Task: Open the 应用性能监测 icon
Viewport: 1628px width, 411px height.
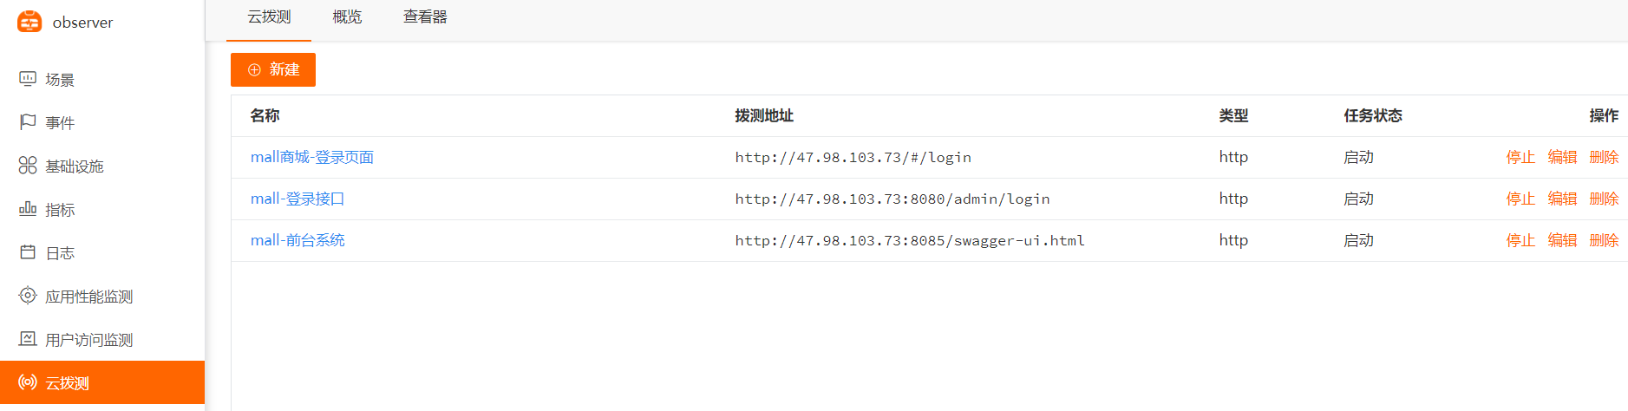Action: pos(28,296)
